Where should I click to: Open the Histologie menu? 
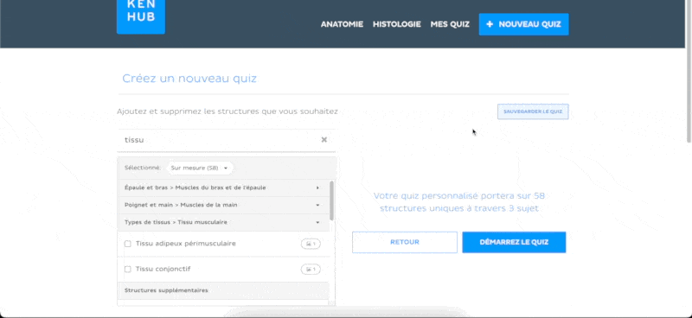click(x=397, y=24)
